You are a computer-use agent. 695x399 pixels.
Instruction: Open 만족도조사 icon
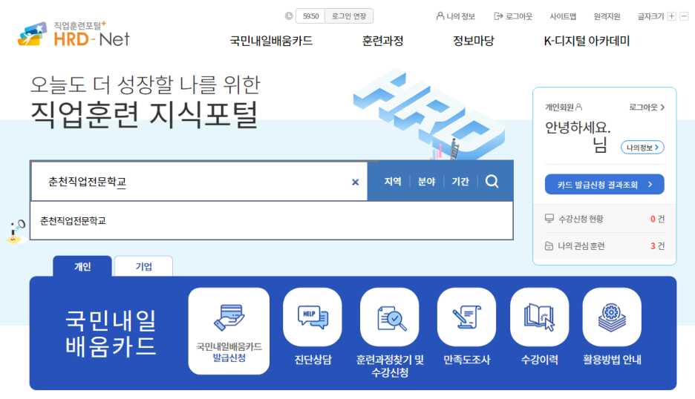click(x=467, y=317)
